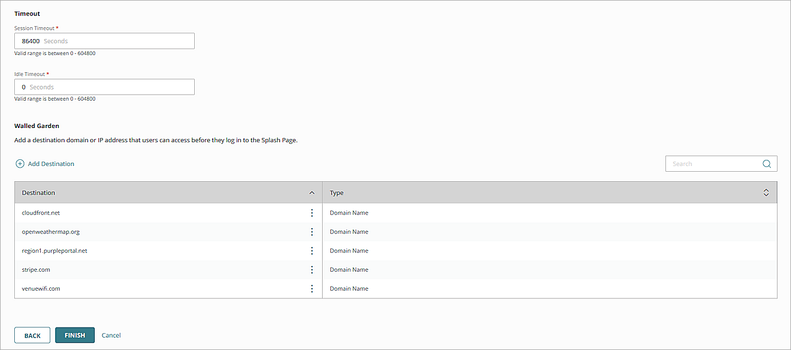Select the stripe.com table row
The height and width of the screenshot is (350, 791).
click(x=148, y=269)
